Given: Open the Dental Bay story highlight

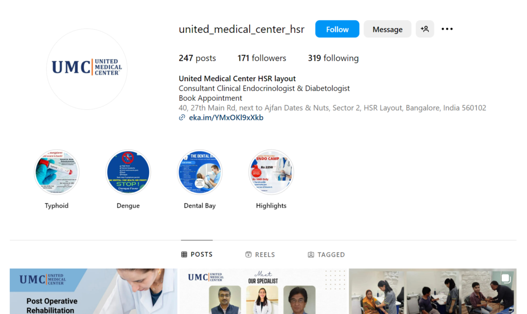Looking at the screenshot, I should pyautogui.click(x=200, y=172).
